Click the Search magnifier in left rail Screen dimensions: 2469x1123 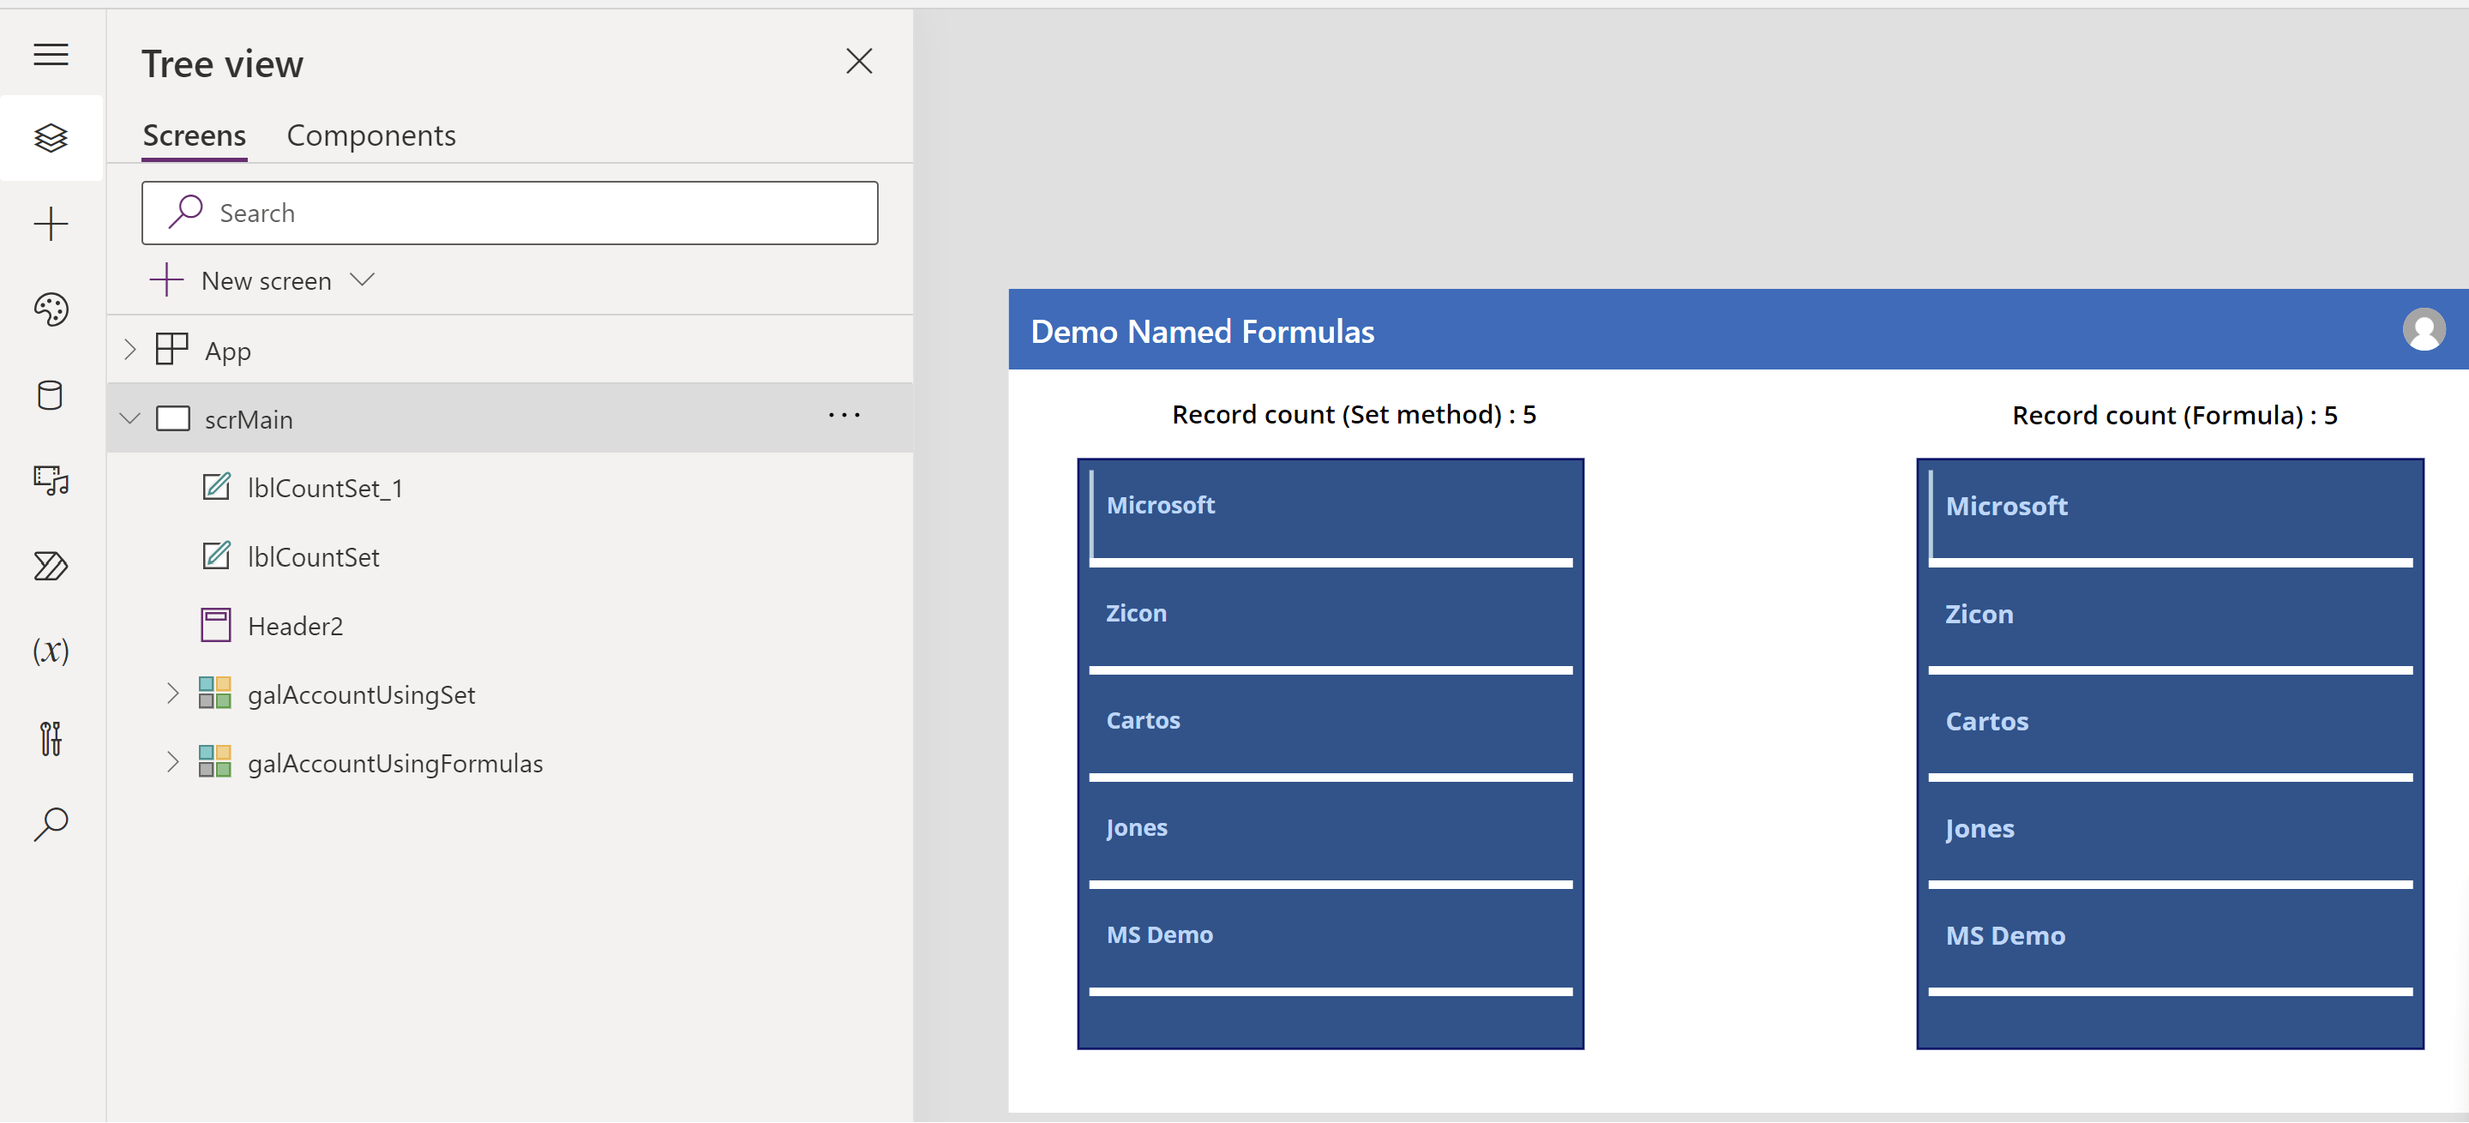(x=51, y=823)
